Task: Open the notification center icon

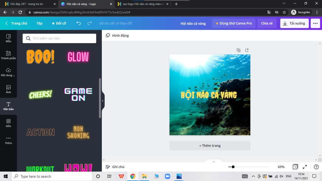Action: click(314, 176)
